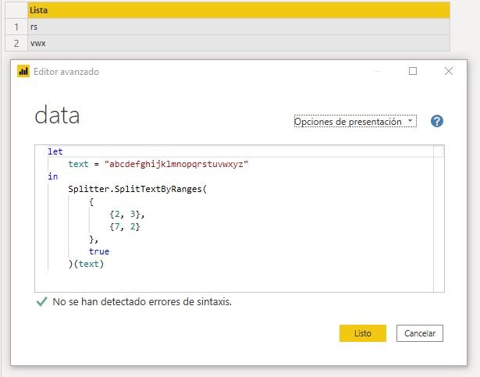Click the code editor's vertical scrollbar area
The height and width of the screenshot is (377, 480).
click(x=439, y=219)
